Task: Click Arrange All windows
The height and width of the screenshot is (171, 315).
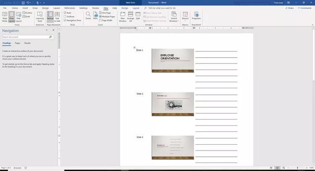Action: 131,17
